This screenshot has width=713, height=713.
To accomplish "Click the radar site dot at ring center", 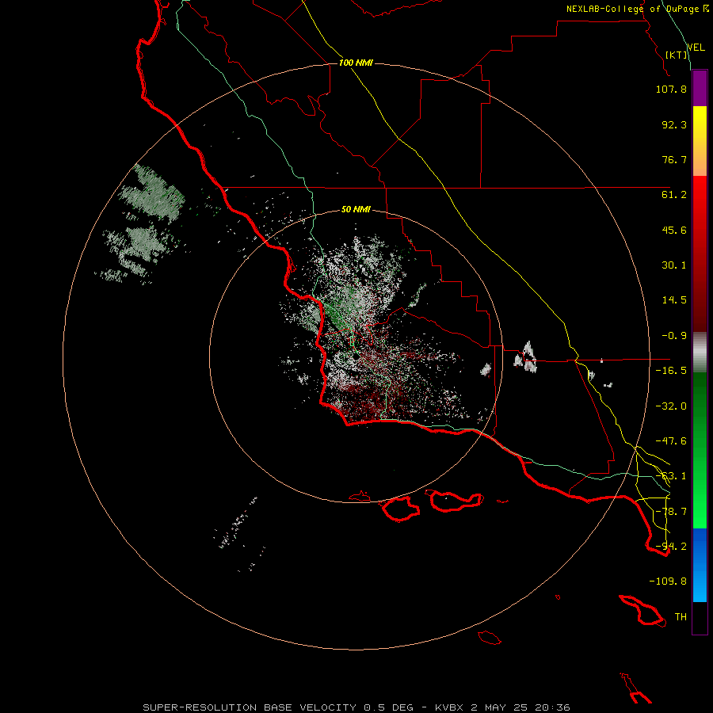I will (356, 357).
